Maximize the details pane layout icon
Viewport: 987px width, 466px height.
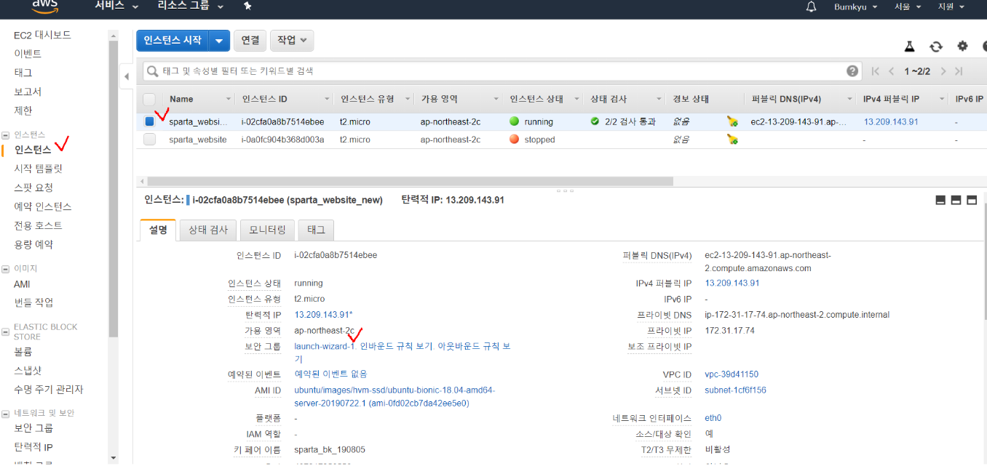tap(971, 200)
